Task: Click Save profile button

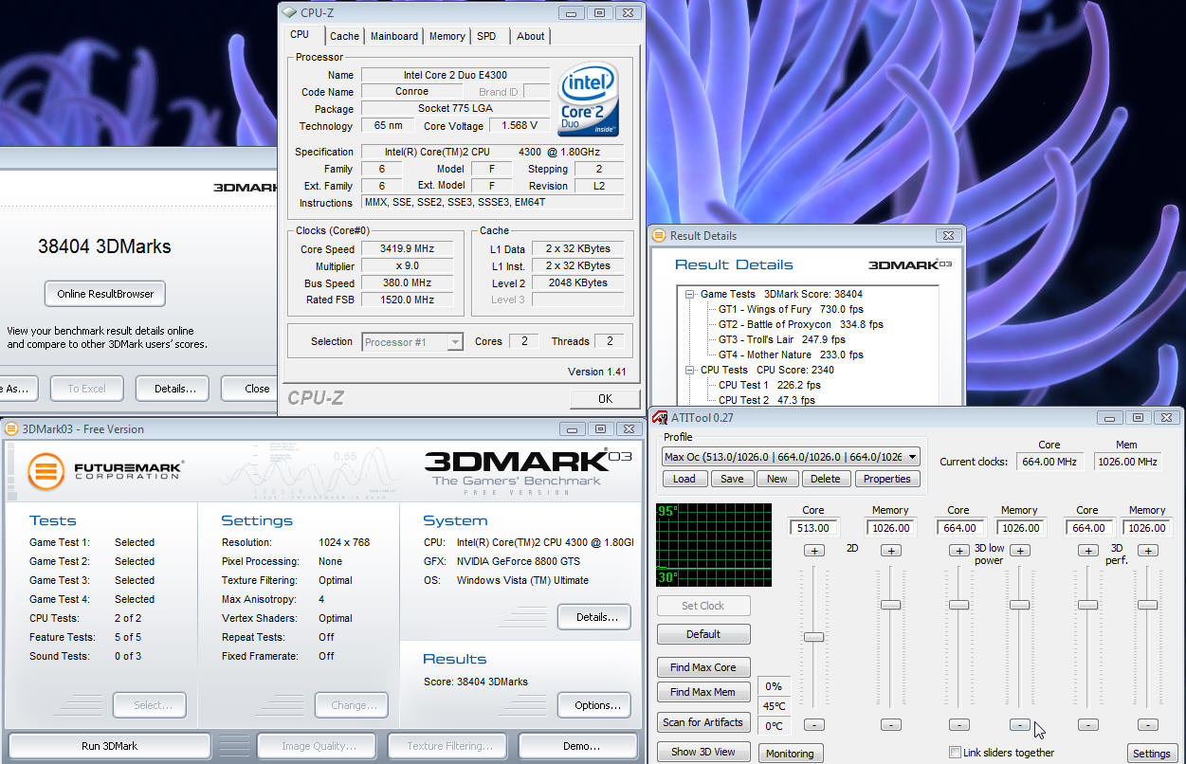Action: point(732,479)
